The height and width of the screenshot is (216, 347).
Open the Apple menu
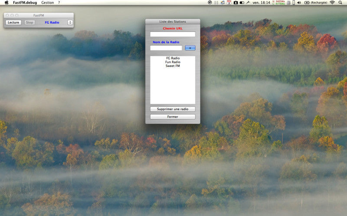point(7,3)
